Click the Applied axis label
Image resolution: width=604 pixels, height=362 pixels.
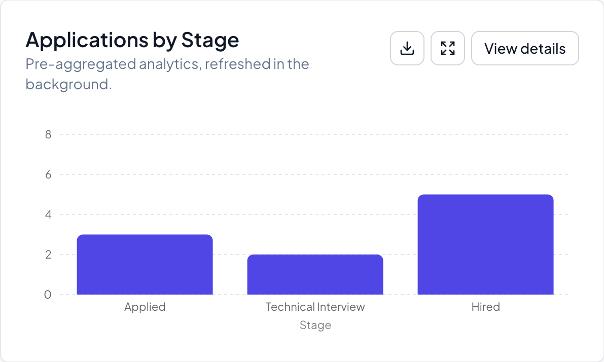point(145,307)
